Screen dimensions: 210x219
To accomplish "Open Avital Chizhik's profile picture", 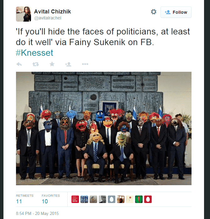I will (24, 14).
